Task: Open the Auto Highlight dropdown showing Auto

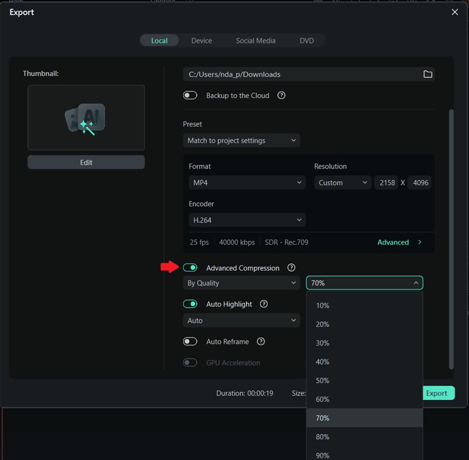Action: pos(241,321)
